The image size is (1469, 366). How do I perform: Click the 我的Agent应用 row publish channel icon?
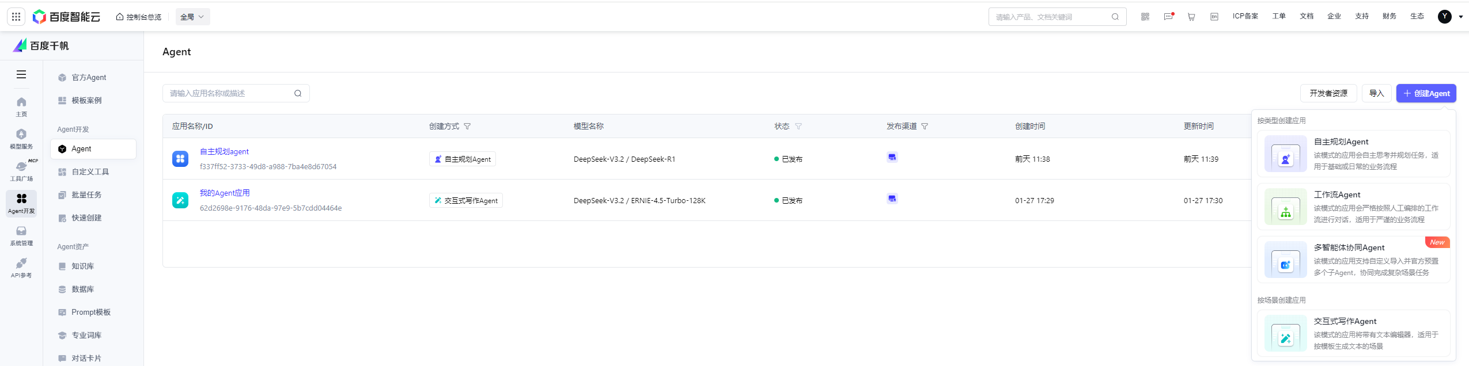[x=892, y=199]
